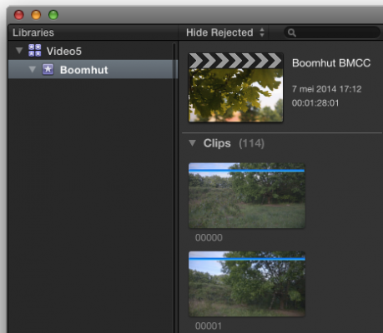The height and width of the screenshot is (333, 383).
Task: Collapse the Boomhut event disclosure triangle
Action: [x=33, y=69]
